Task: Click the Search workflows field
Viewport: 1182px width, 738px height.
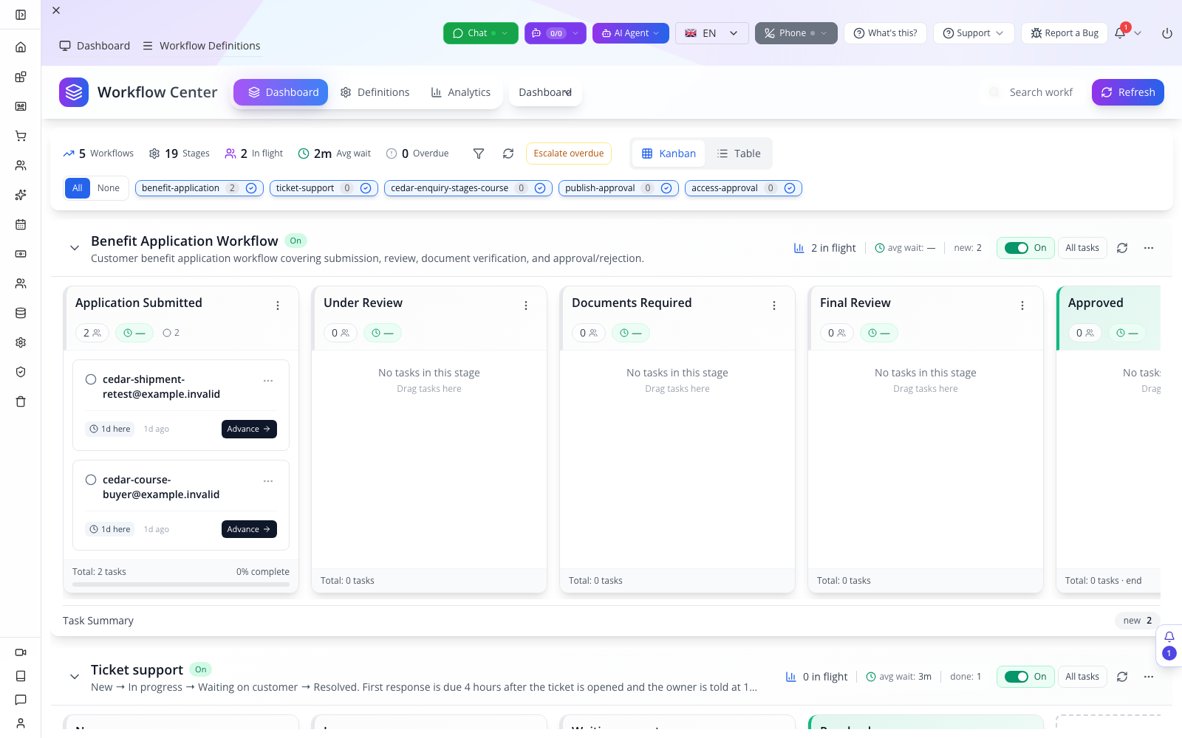Action: 1031,92
